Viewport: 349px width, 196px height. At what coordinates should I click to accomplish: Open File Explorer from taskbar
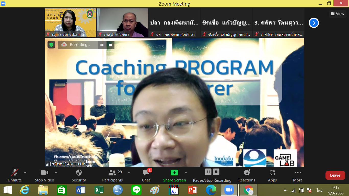click(43, 190)
